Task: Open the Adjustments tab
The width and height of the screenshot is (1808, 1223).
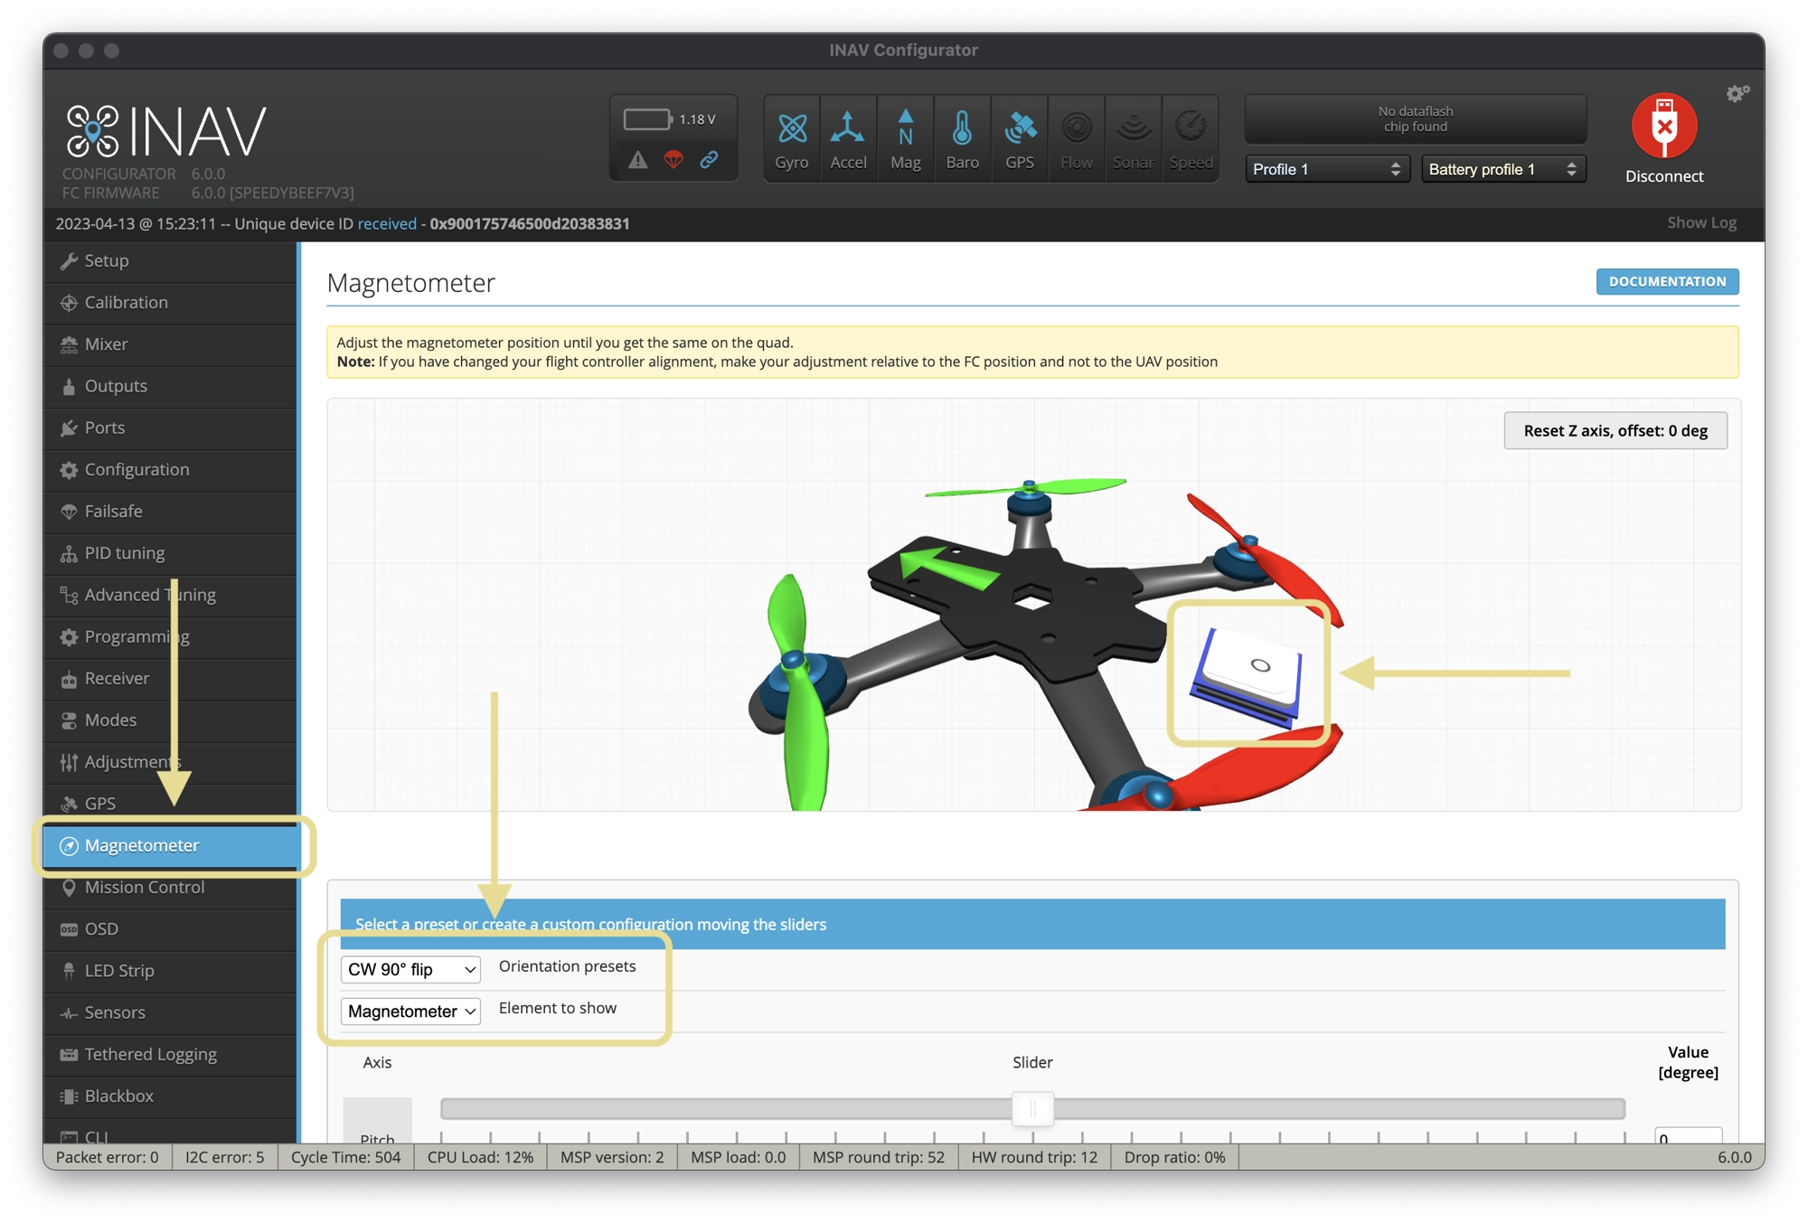Action: pos(170,762)
